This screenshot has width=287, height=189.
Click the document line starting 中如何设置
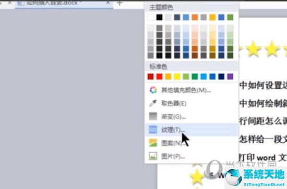click(263, 85)
